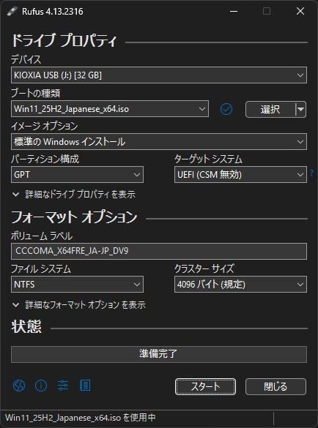Click the フォーマット オプション heading

[74, 217]
